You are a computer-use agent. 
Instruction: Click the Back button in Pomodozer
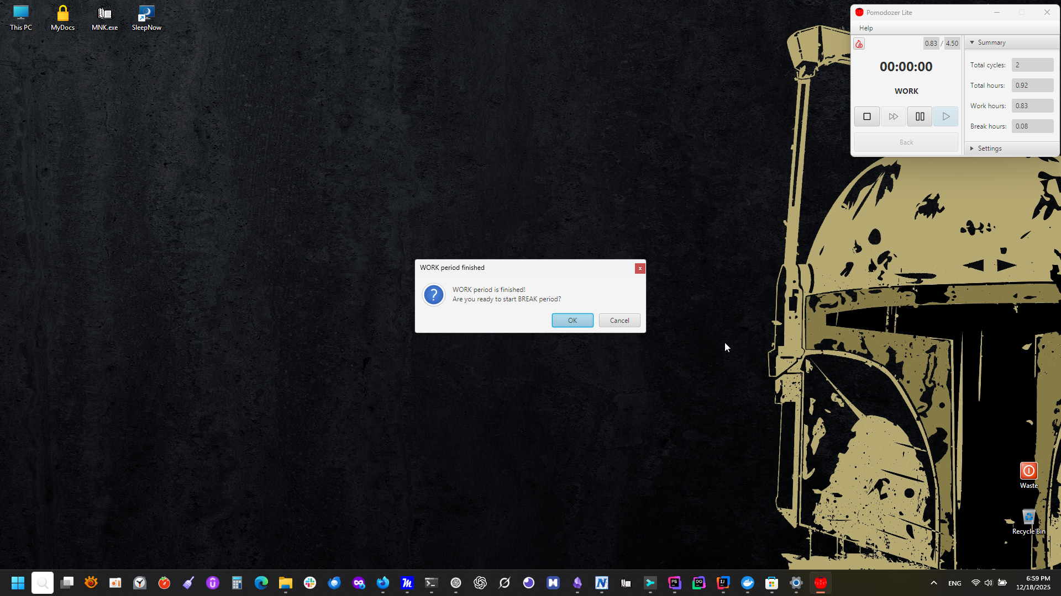tap(906, 142)
